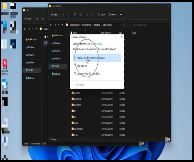This screenshot has height=162, width=194.
Task: Open New dropdown in Crack window
Action: (28, 19)
